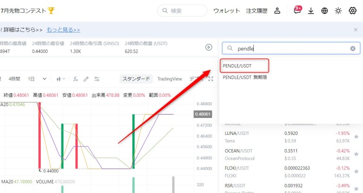The width and height of the screenshot is (363, 193).
Task: Favorite the OCEAN/USDT pair star
Action: (x=356, y=154)
